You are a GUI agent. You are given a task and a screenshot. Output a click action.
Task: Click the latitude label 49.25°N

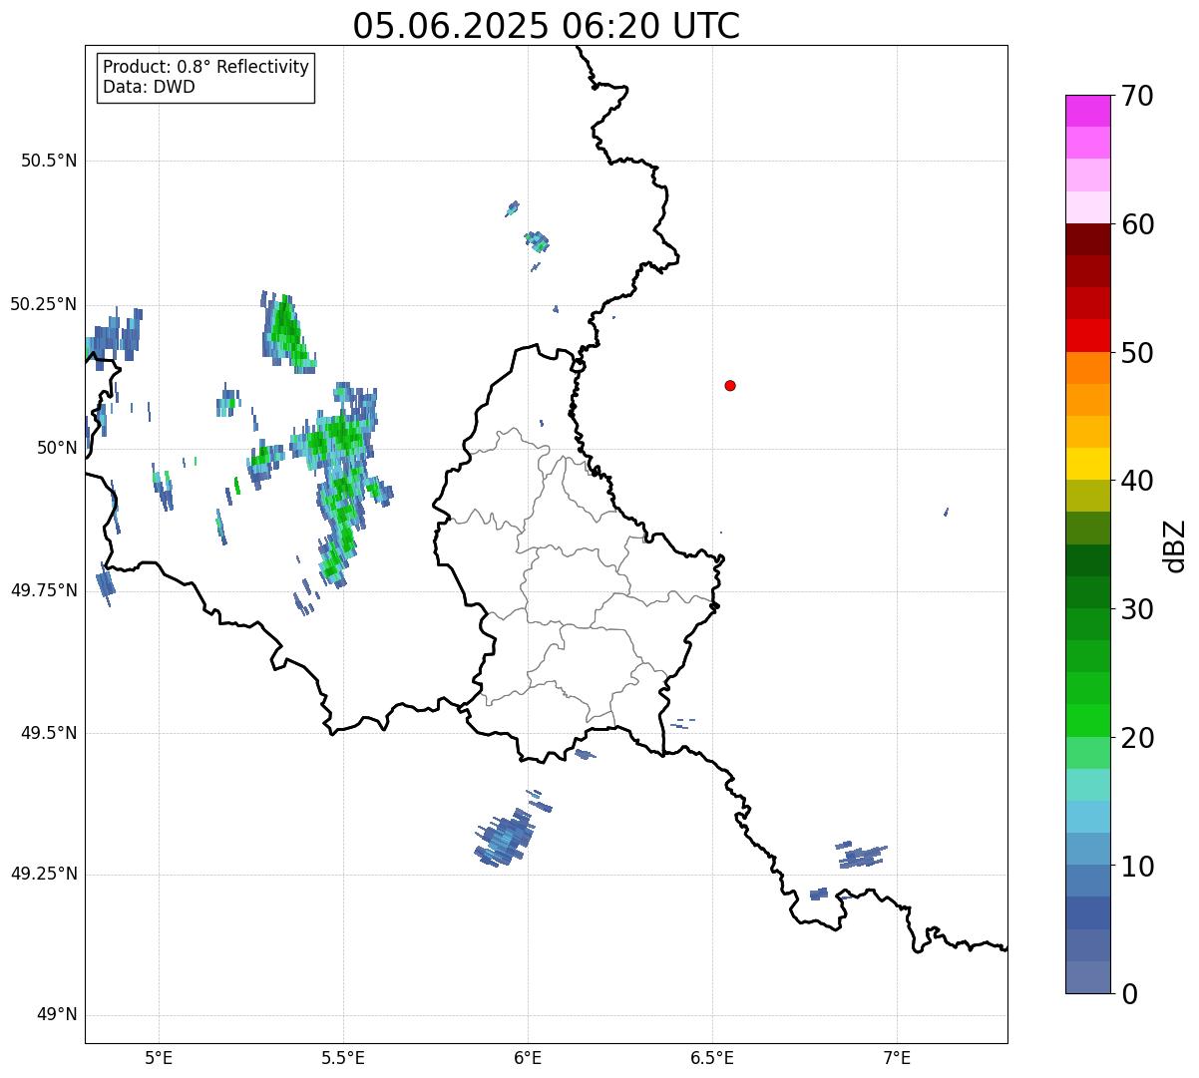44,875
